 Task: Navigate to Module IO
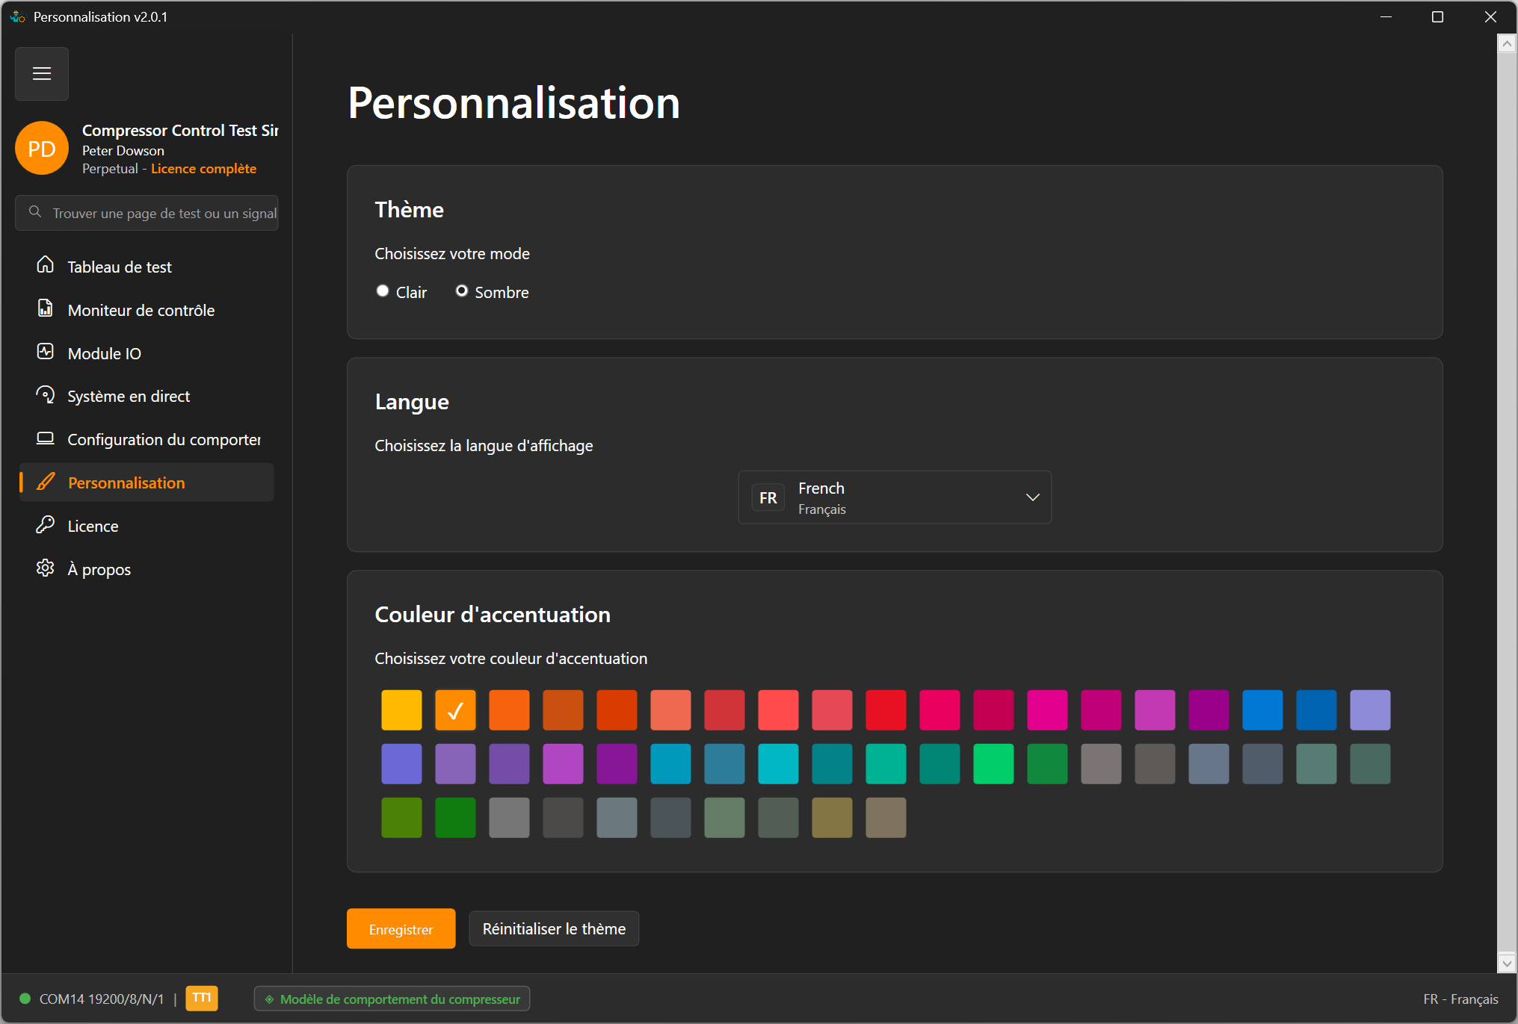click(x=147, y=353)
